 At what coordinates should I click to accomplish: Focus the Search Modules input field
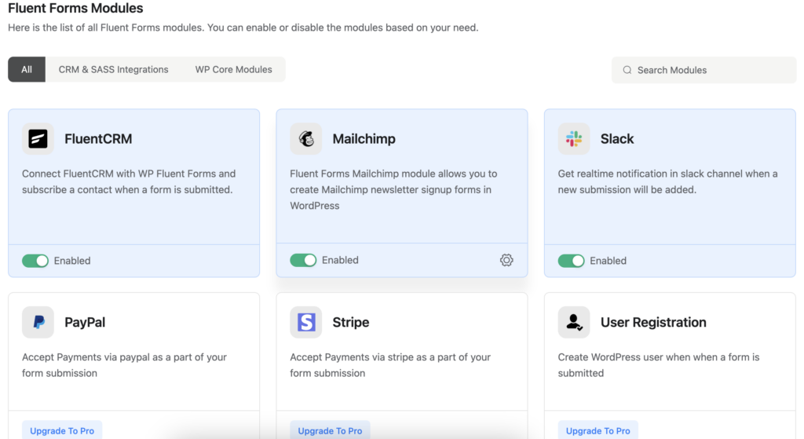pyautogui.click(x=703, y=70)
